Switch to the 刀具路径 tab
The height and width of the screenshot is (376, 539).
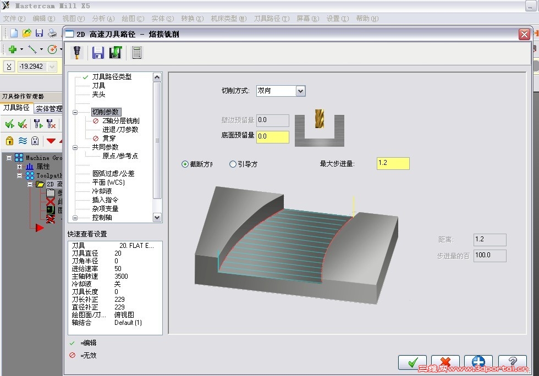coord(16,108)
